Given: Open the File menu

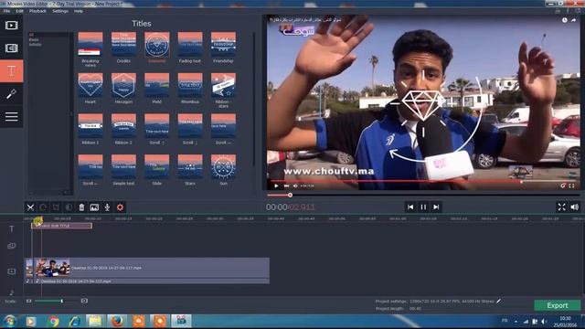Looking at the screenshot, I should tap(6, 11).
